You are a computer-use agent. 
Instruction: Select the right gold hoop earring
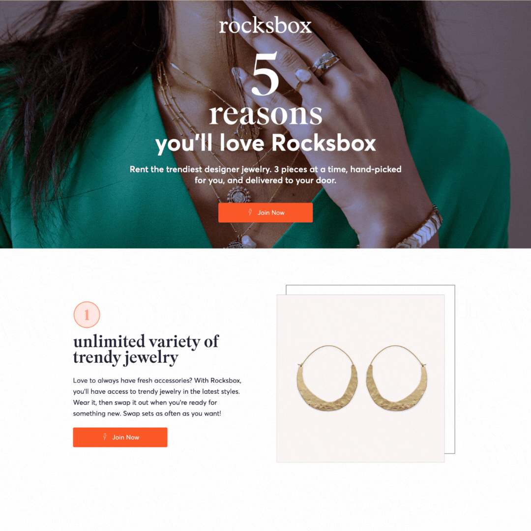[397, 379]
